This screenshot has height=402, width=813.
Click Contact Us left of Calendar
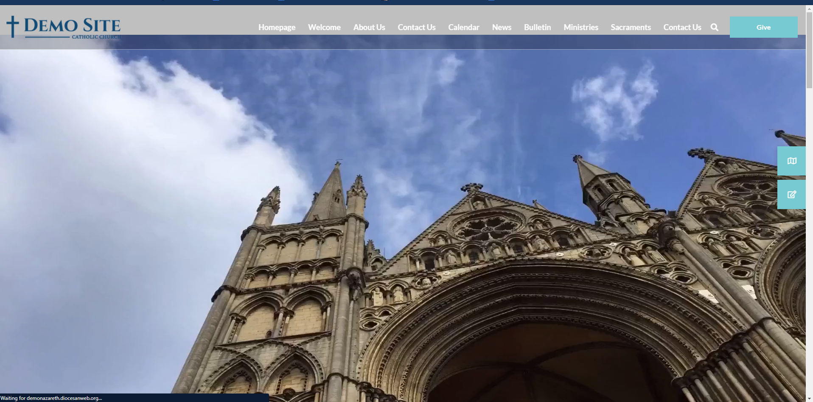(x=416, y=27)
